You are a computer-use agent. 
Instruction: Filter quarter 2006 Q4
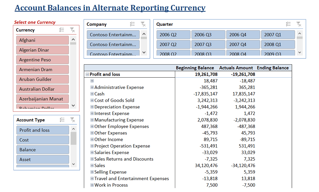(x=243, y=35)
